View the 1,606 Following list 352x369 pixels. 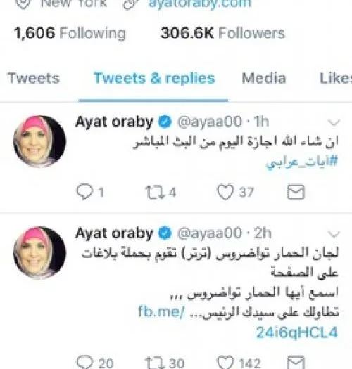(x=70, y=33)
